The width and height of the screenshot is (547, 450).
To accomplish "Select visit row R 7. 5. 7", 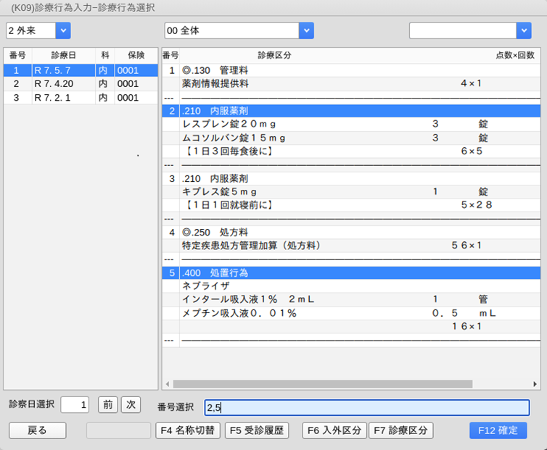I will tap(80, 70).
